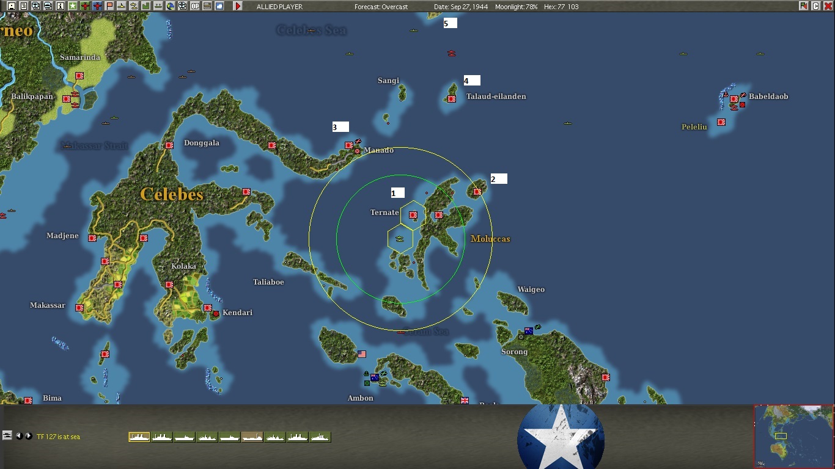Select TF 127 ship hex south of Ternate
Image resolution: width=835 pixels, height=469 pixels.
400,239
